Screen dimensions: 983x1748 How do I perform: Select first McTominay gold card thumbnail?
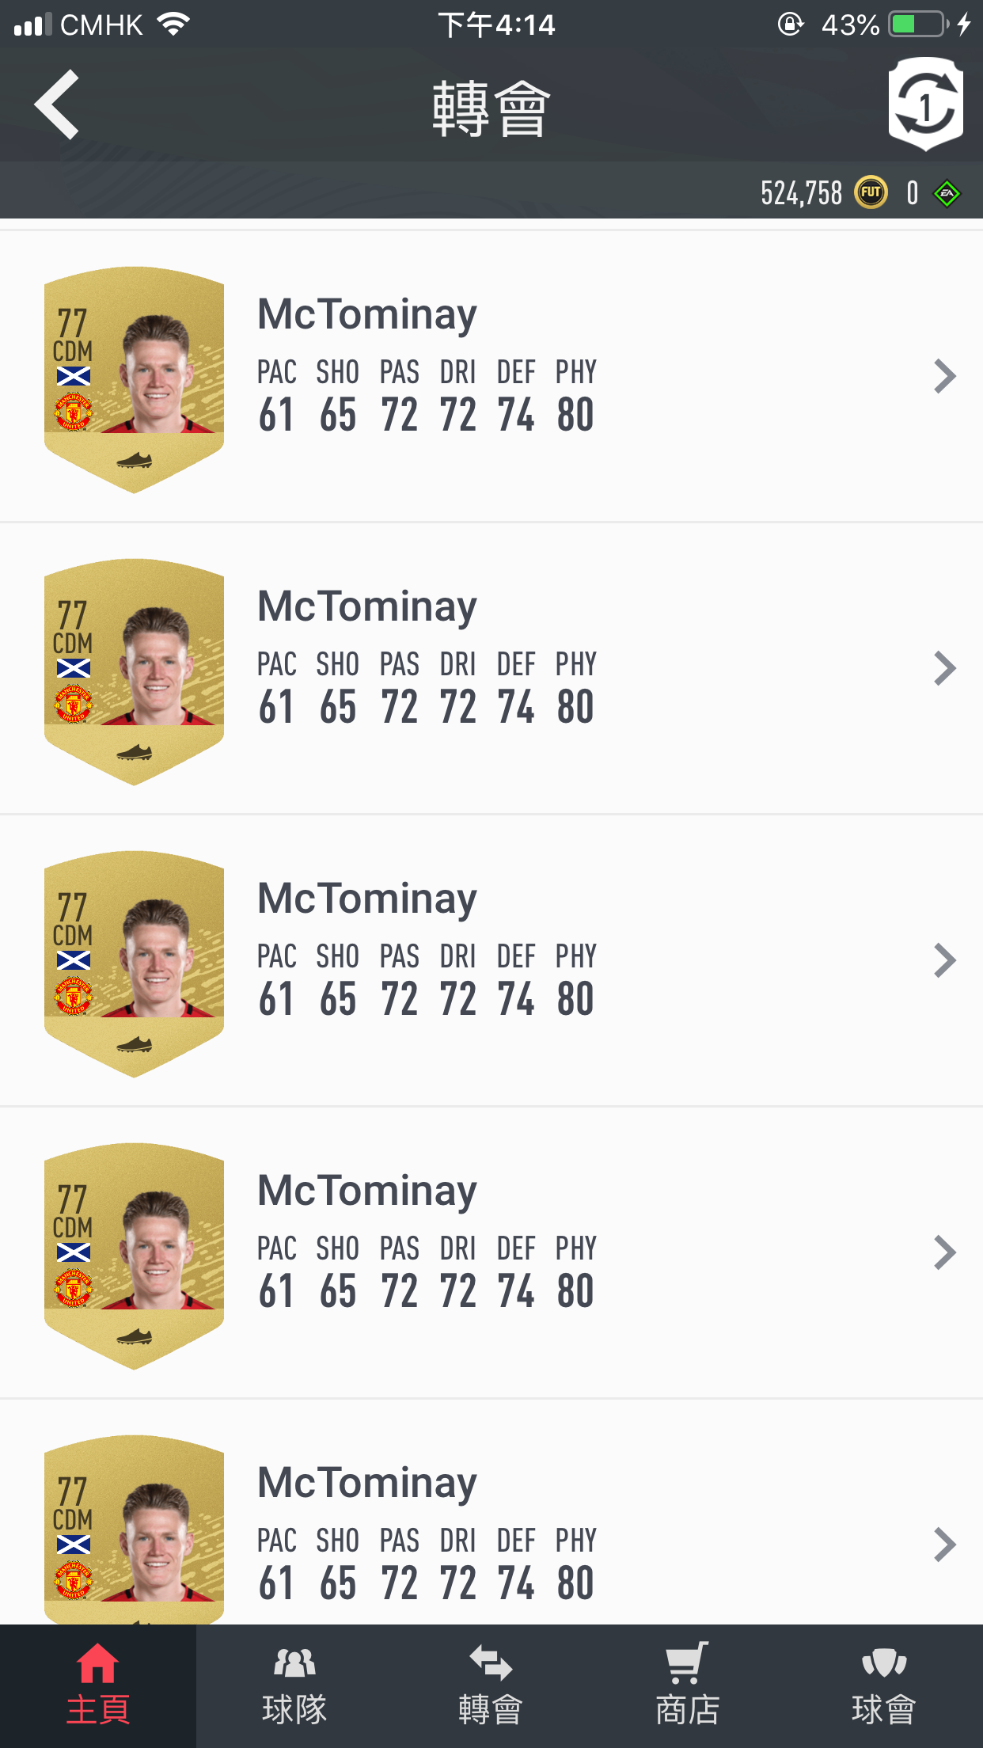click(x=134, y=380)
